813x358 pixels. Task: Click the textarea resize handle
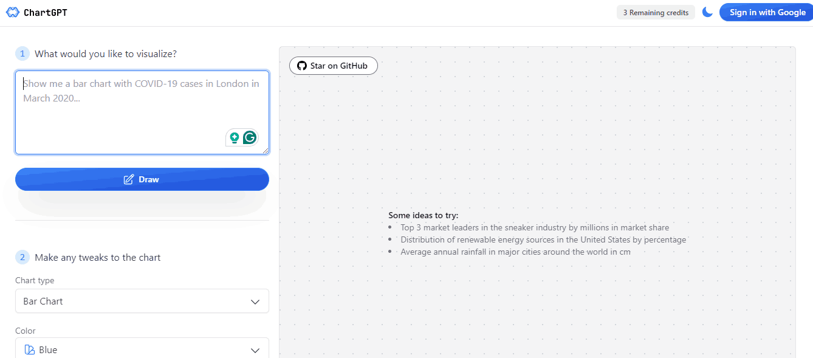pos(266,150)
